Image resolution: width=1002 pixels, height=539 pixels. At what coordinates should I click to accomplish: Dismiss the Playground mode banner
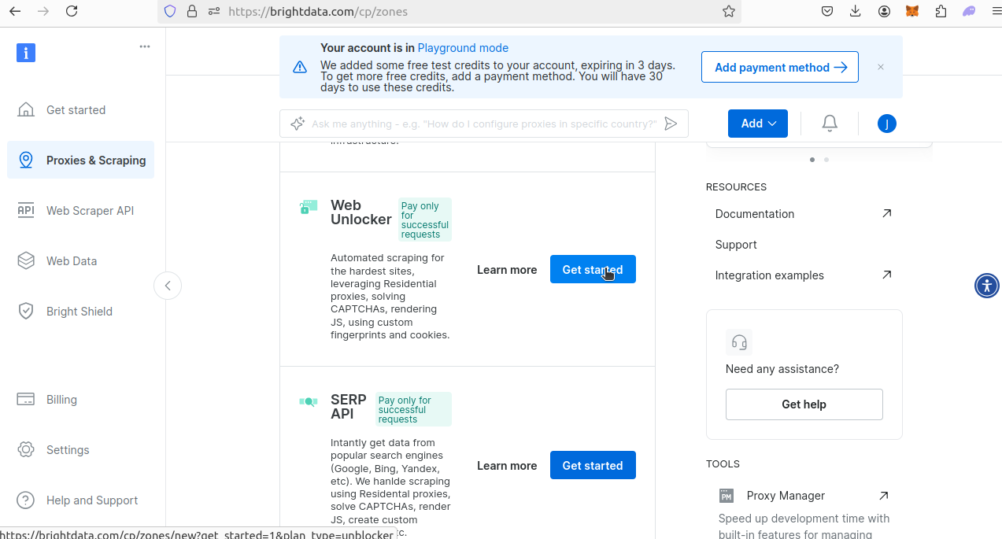(x=881, y=67)
